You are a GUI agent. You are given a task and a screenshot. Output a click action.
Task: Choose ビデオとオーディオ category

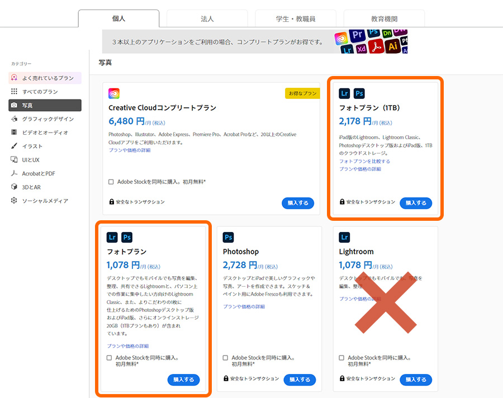[45, 132]
